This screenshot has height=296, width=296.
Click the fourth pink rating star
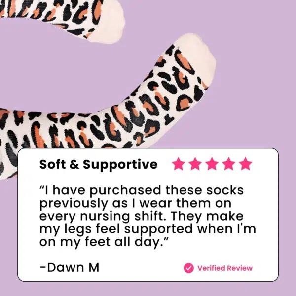[228, 164]
